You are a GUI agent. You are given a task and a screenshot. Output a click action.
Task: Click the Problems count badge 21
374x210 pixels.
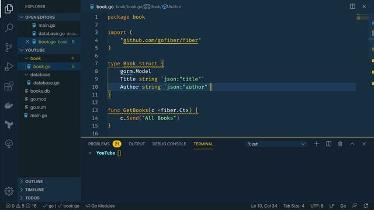(117, 144)
